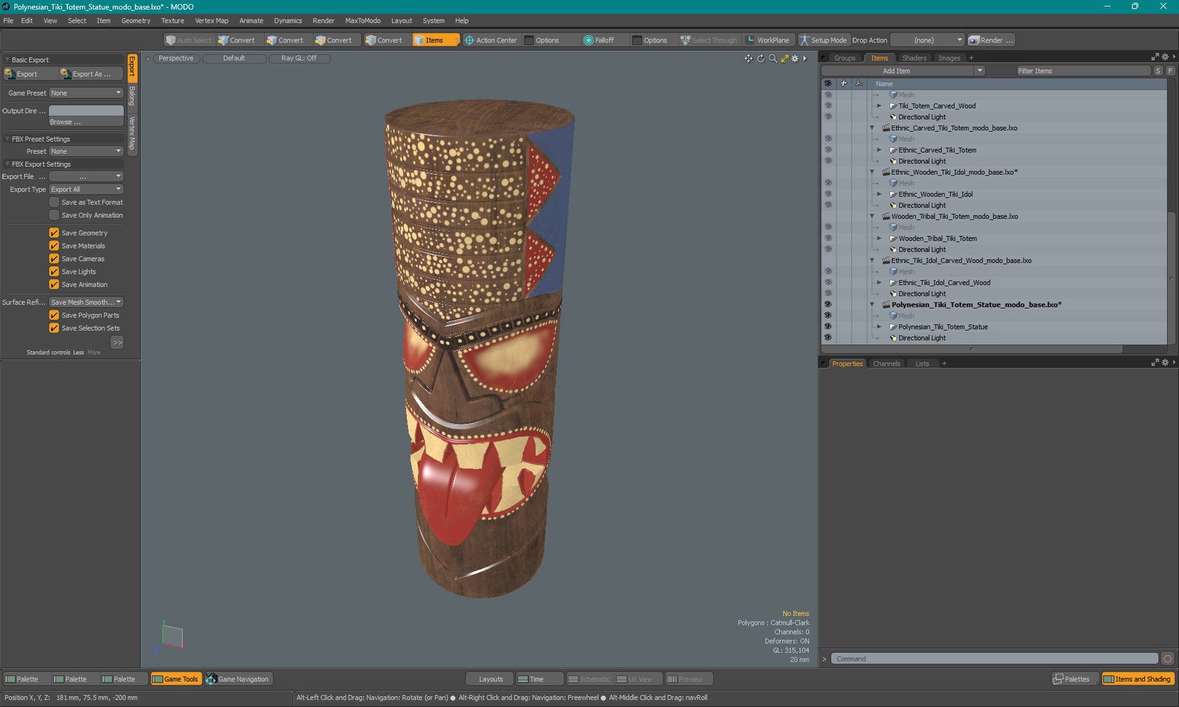Open the MaxToModo menu
This screenshot has width=1179, height=707.
tap(362, 20)
